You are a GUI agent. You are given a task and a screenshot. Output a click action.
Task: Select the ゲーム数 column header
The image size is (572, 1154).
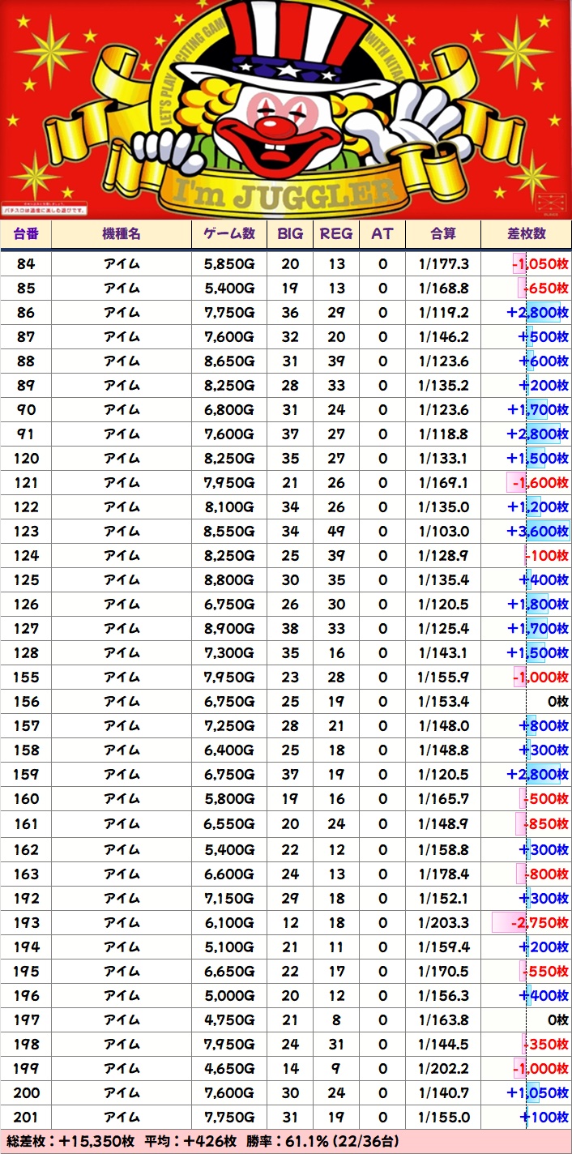(x=228, y=233)
